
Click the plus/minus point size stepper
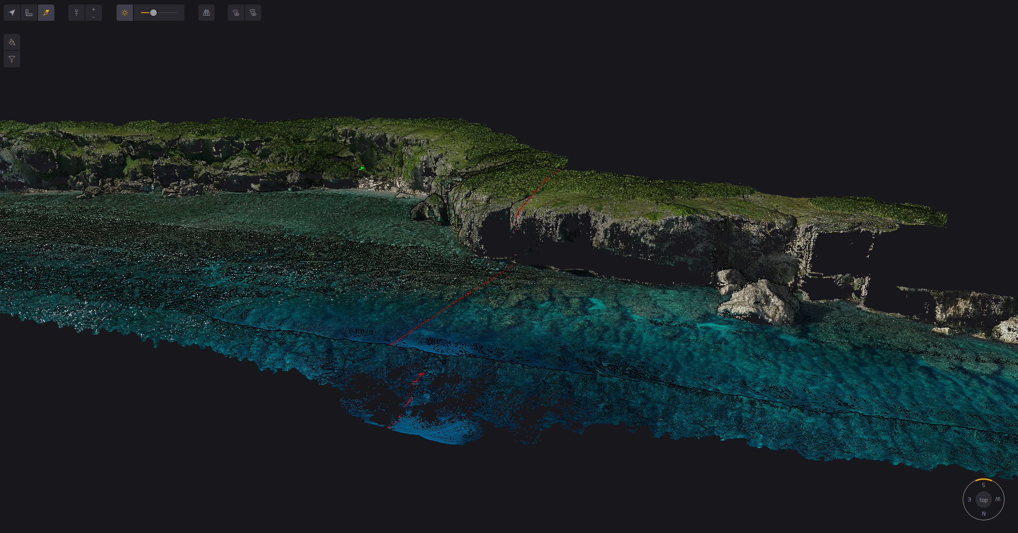click(x=94, y=13)
